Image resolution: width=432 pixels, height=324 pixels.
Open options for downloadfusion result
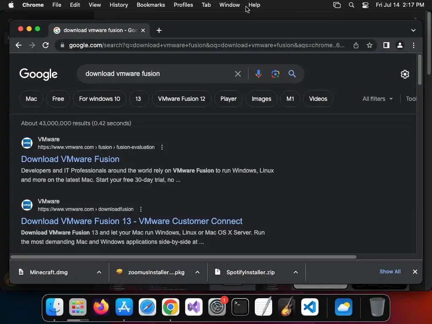tap(141, 209)
